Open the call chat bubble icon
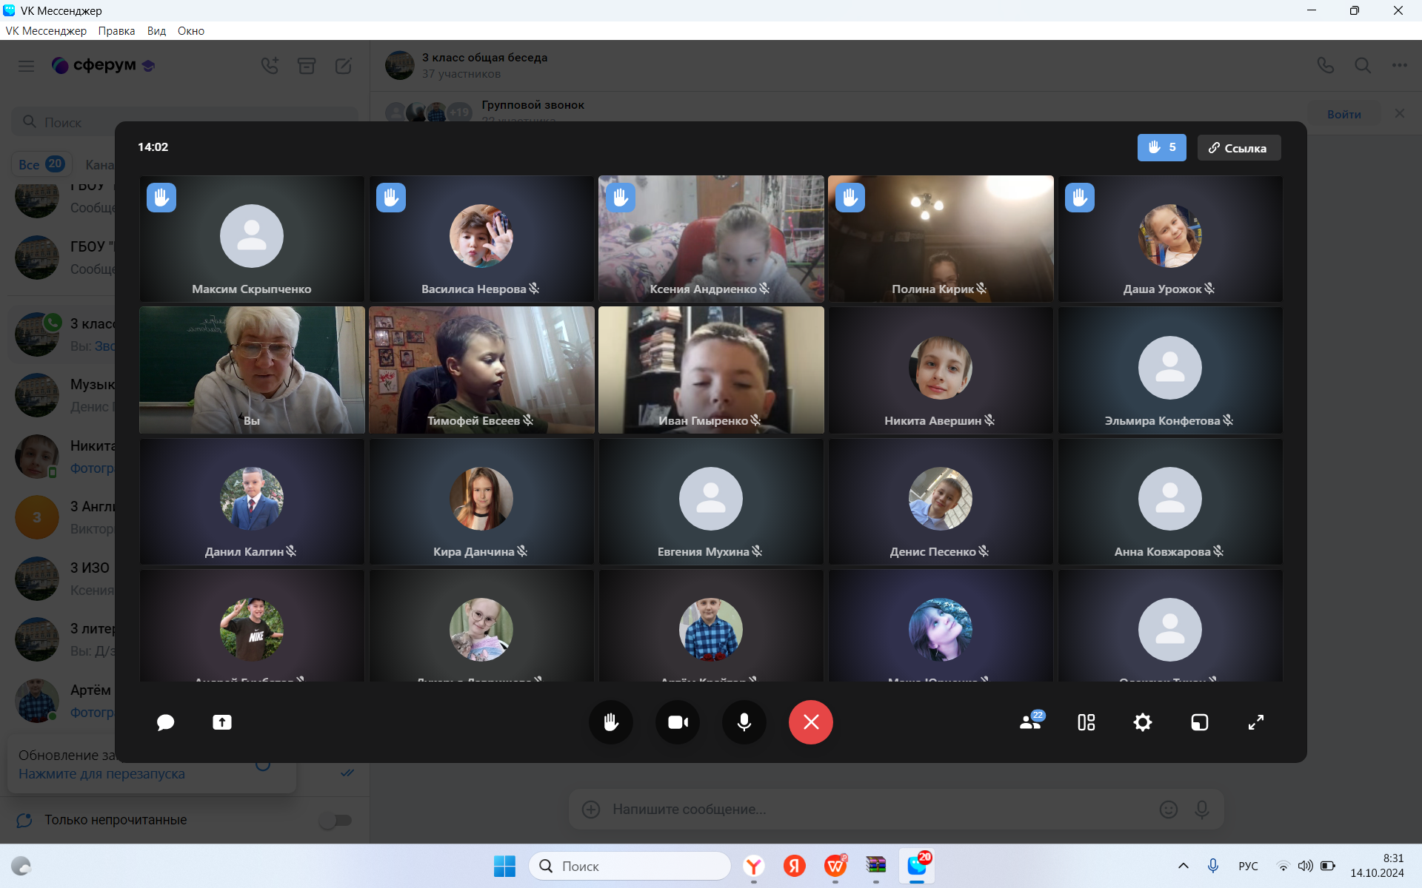This screenshot has height=888, width=1422. (165, 722)
